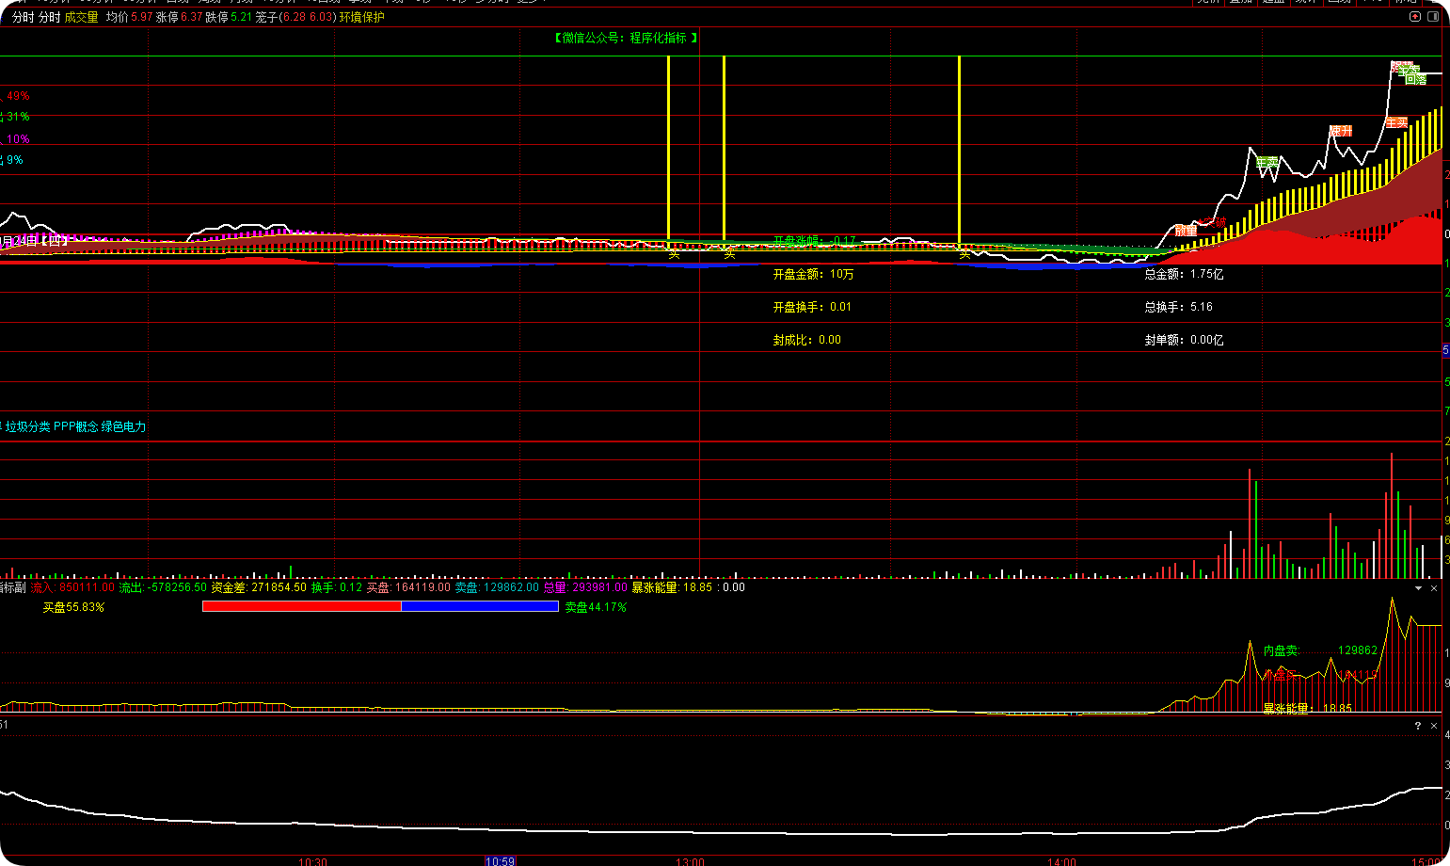The width and height of the screenshot is (1450, 866).
Task: Click the 跌停 5.21 limit-down value
Action: pyautogui.click(x=229, y=17)
